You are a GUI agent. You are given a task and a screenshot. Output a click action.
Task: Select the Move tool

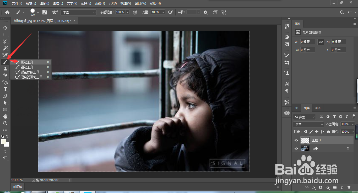[5, 28]
